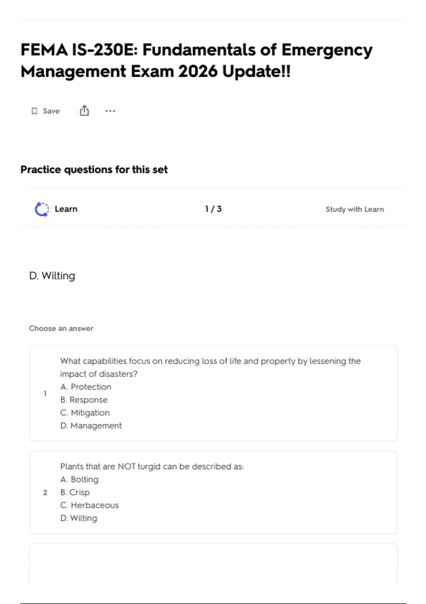Image resolution: width=426 pixels, height=604 pixels.
Task: Click the C. Mitigation line in first card
Action: pos(85,413)
